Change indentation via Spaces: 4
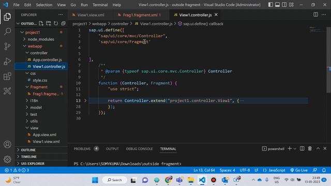The width and height of the screenshot is (331, 186). pos(227,170)
